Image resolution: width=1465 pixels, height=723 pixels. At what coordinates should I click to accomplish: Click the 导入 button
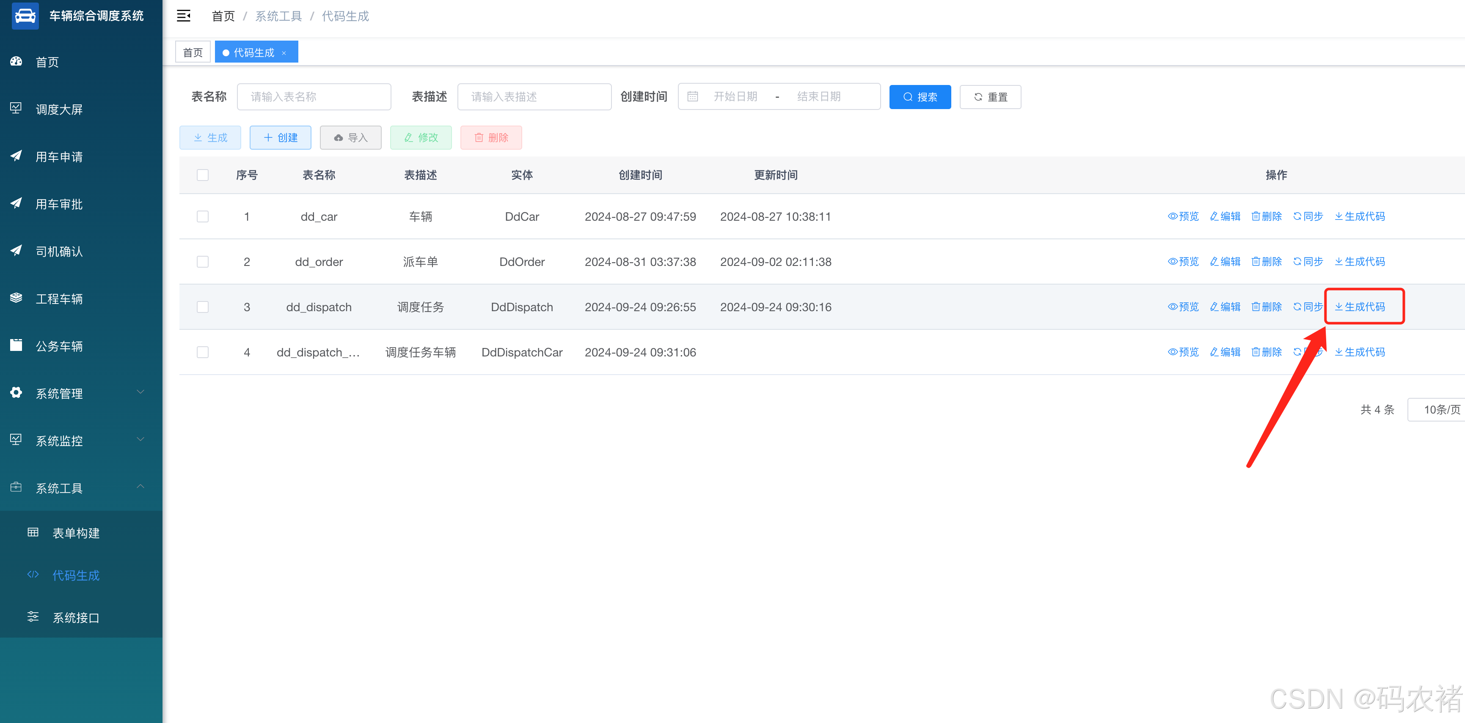click(350, 137)
